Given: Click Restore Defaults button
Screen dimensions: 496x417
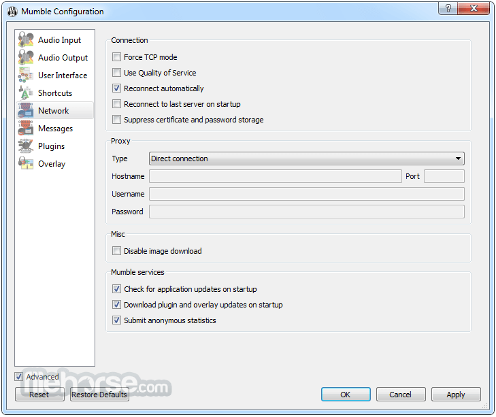Looking at the screenshot, I should 99,395.
